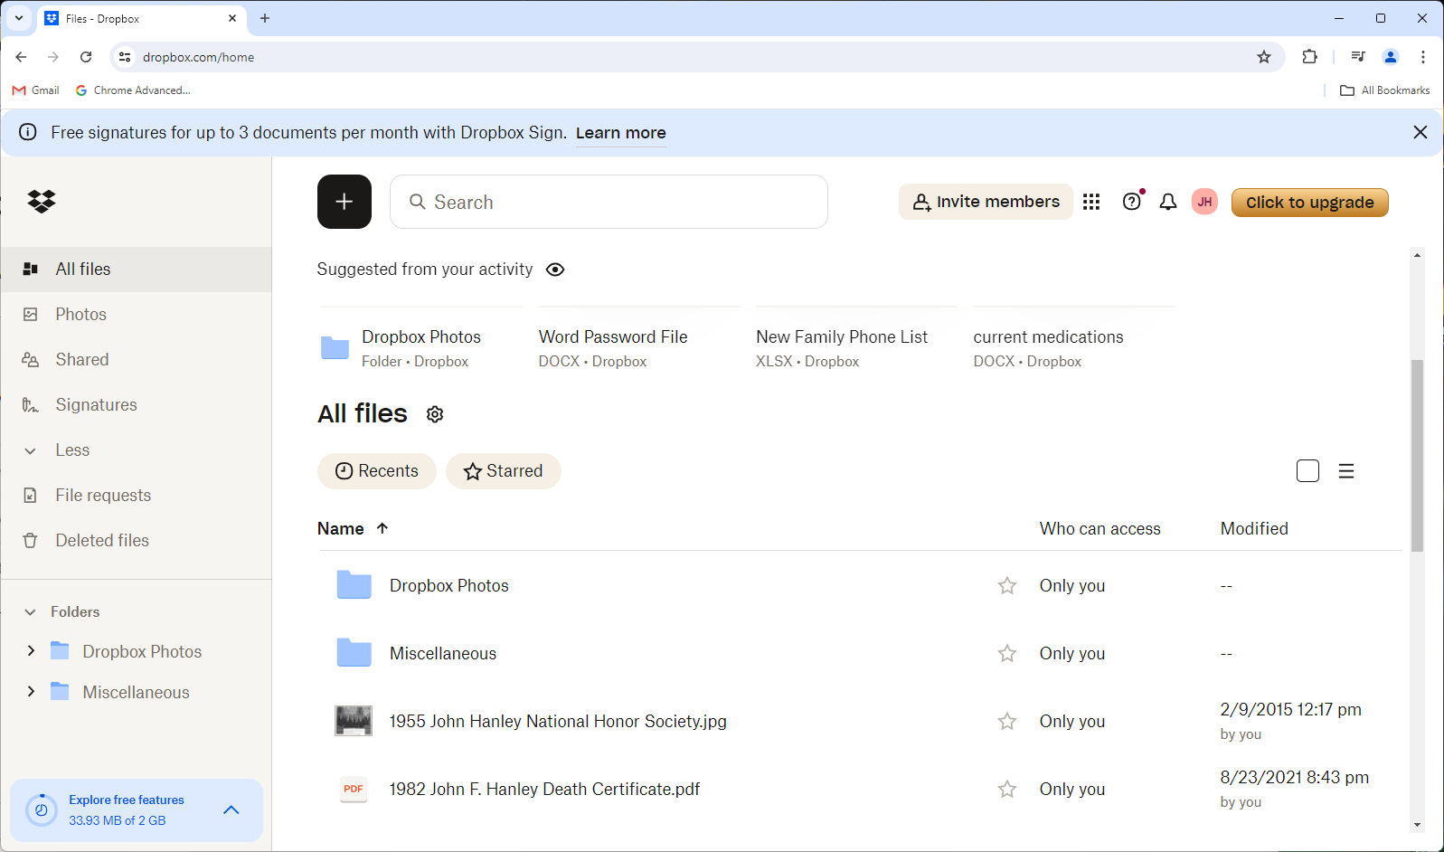The image size is (1444, 852).
Task: Expand Miscellaneous in folder tree
Action: (x=31, y=692)
